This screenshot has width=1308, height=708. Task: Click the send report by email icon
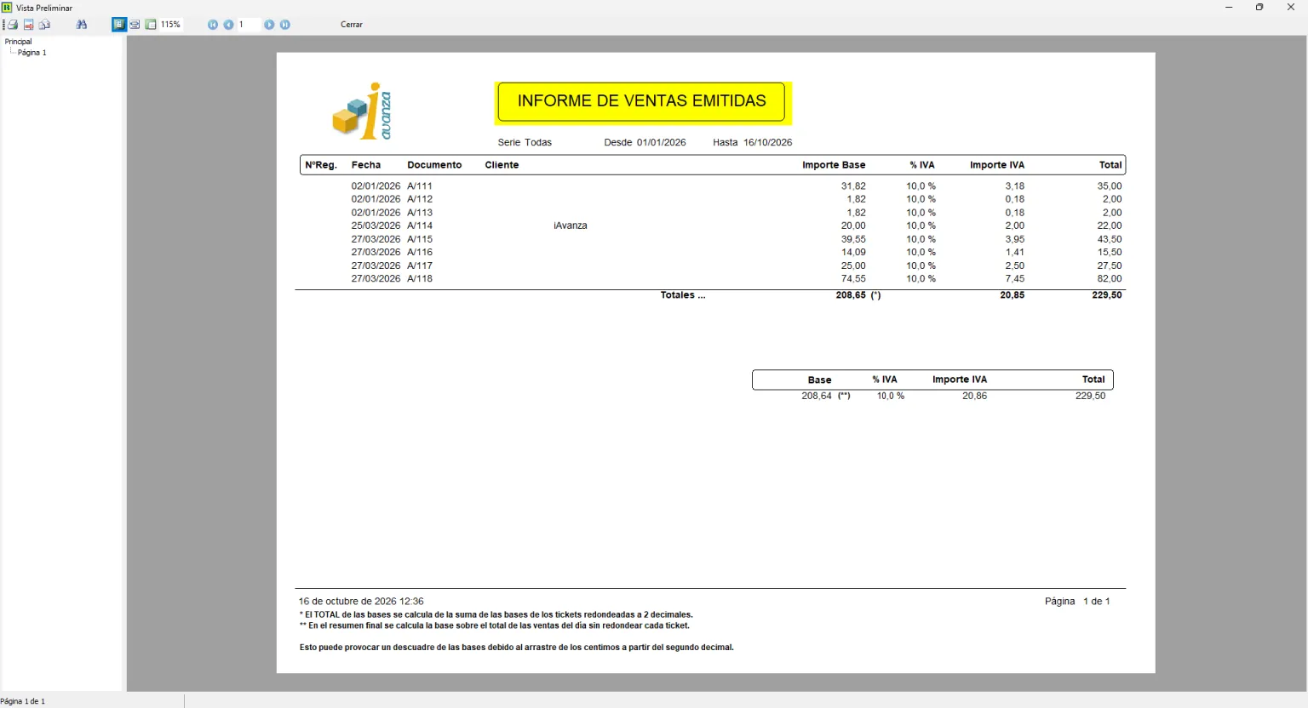(x=44, y=25)
